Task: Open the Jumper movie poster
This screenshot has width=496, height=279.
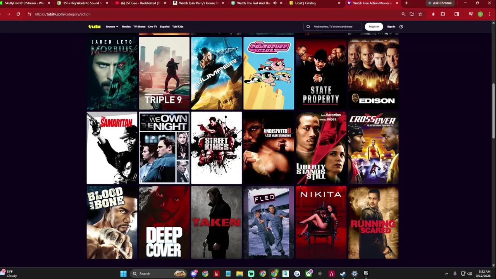Action: 216,74
